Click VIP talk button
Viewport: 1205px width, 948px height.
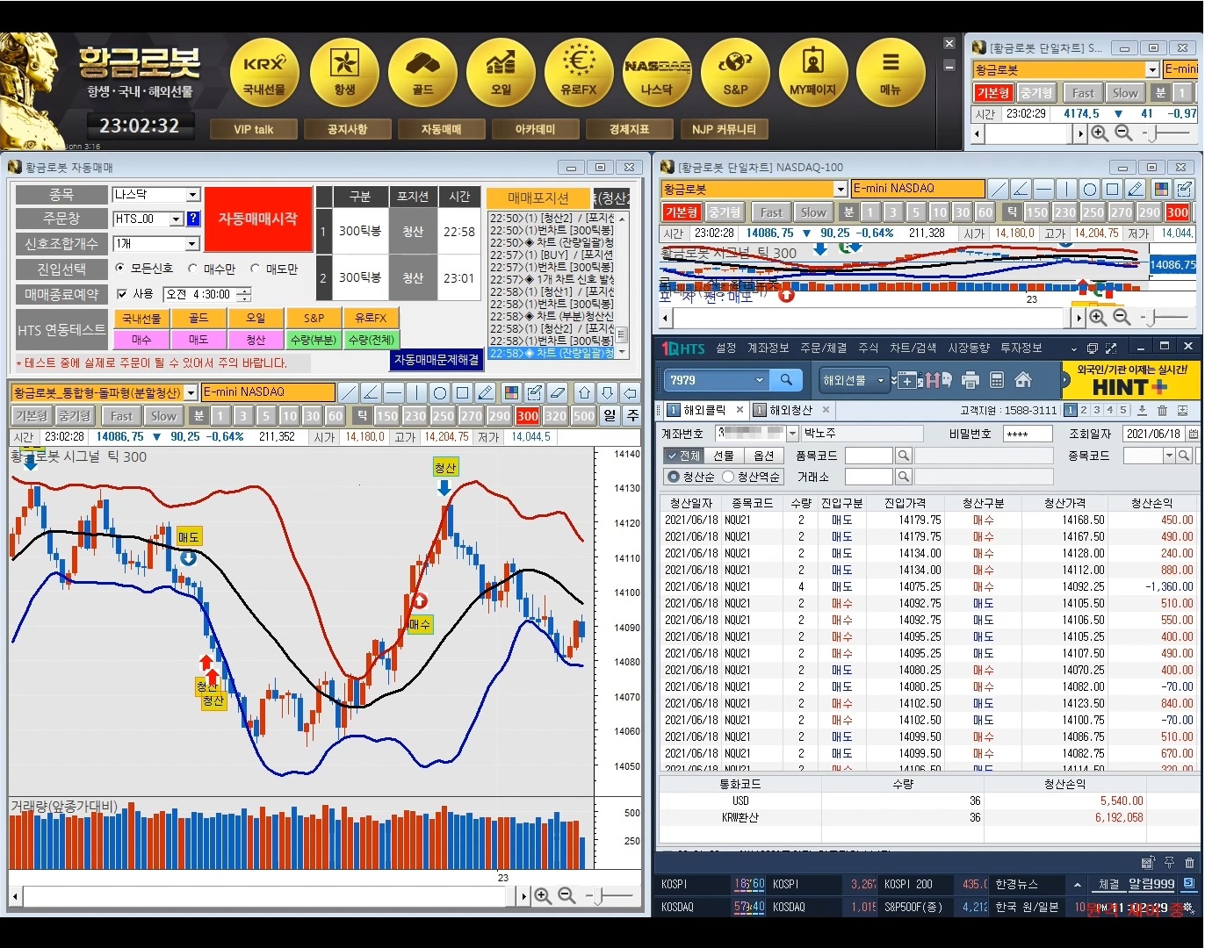click(x=253, y=129)
